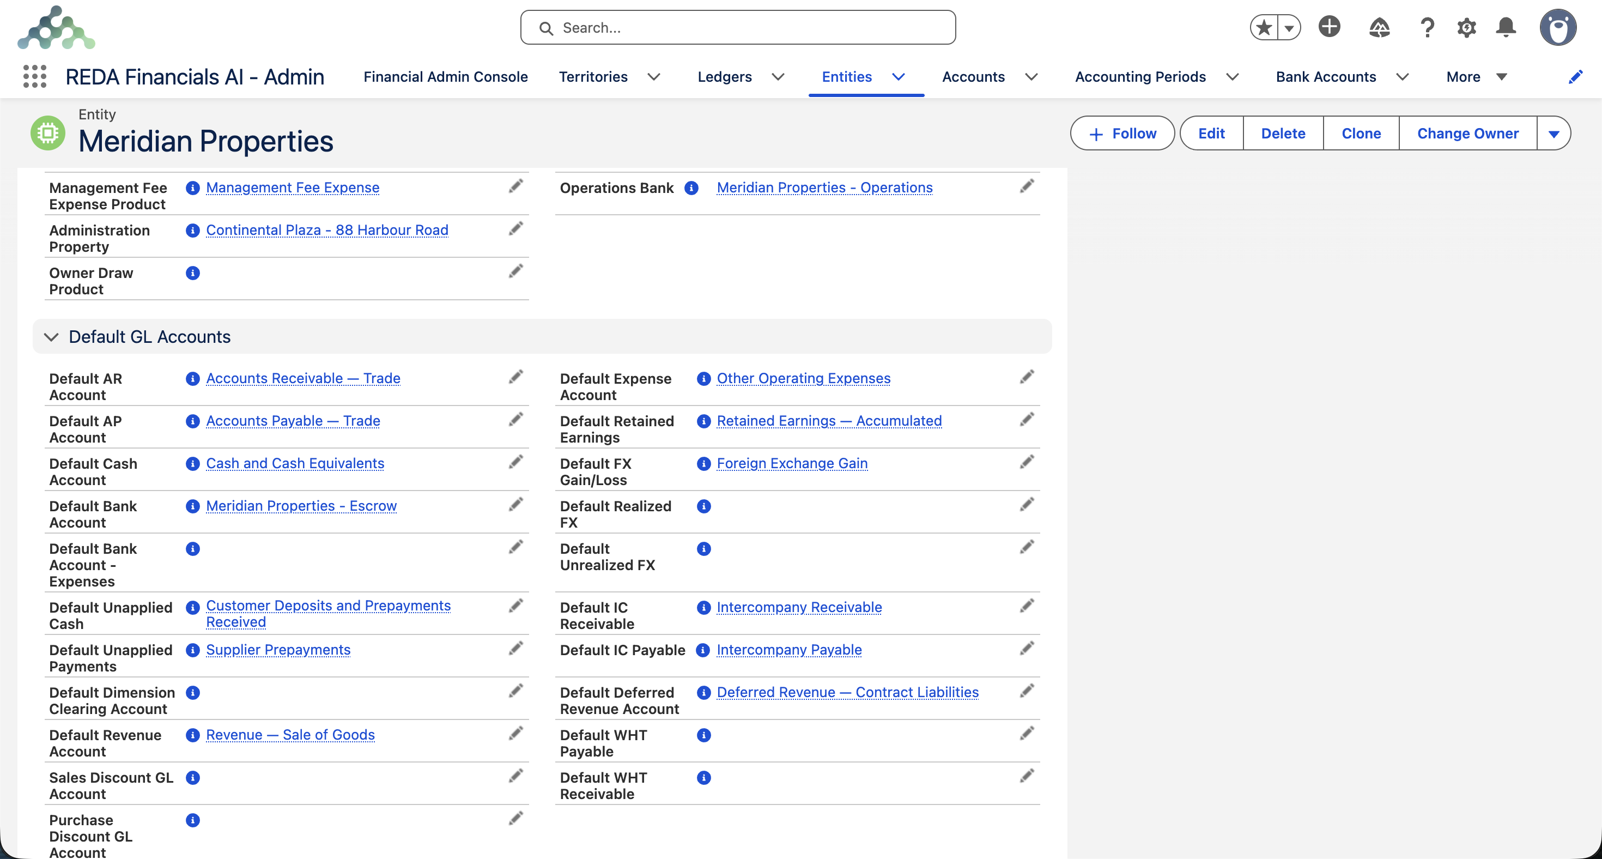Image resolution: width=1602 pixels, height=859 pixels.
Task: Expand More navigation menu
Action: [1476, 76]
